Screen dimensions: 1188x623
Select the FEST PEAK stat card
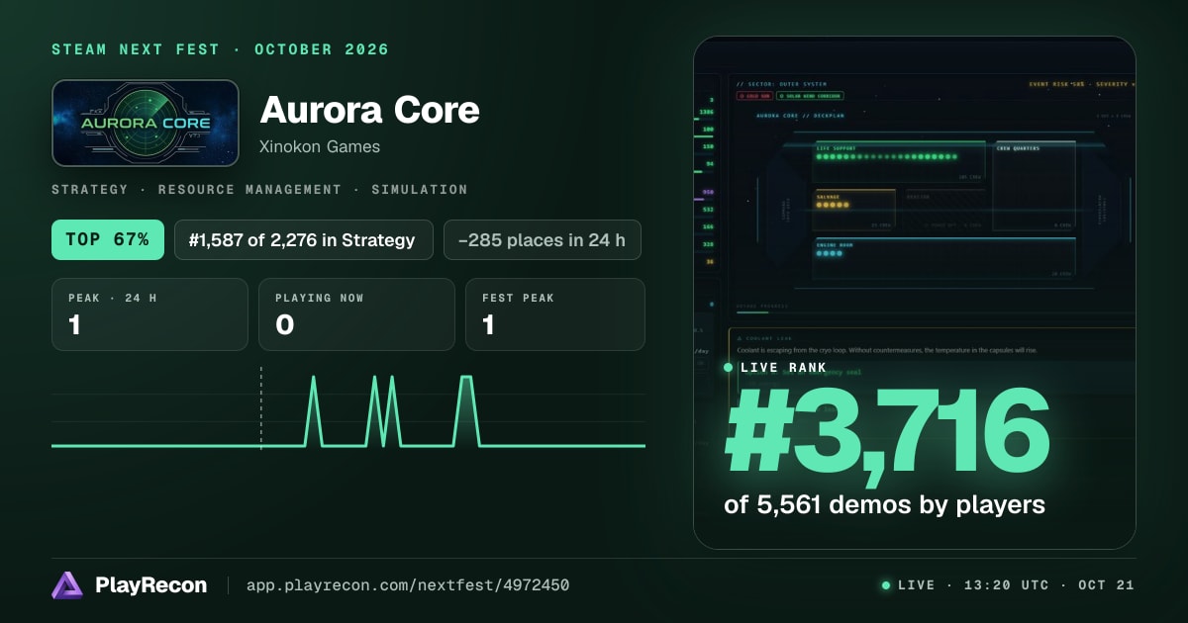coord(555,314)
